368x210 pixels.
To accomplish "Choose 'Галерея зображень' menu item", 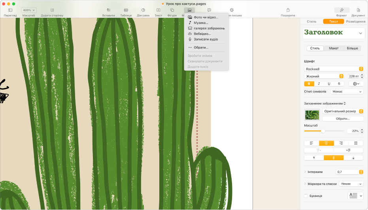I will [206, 28].
